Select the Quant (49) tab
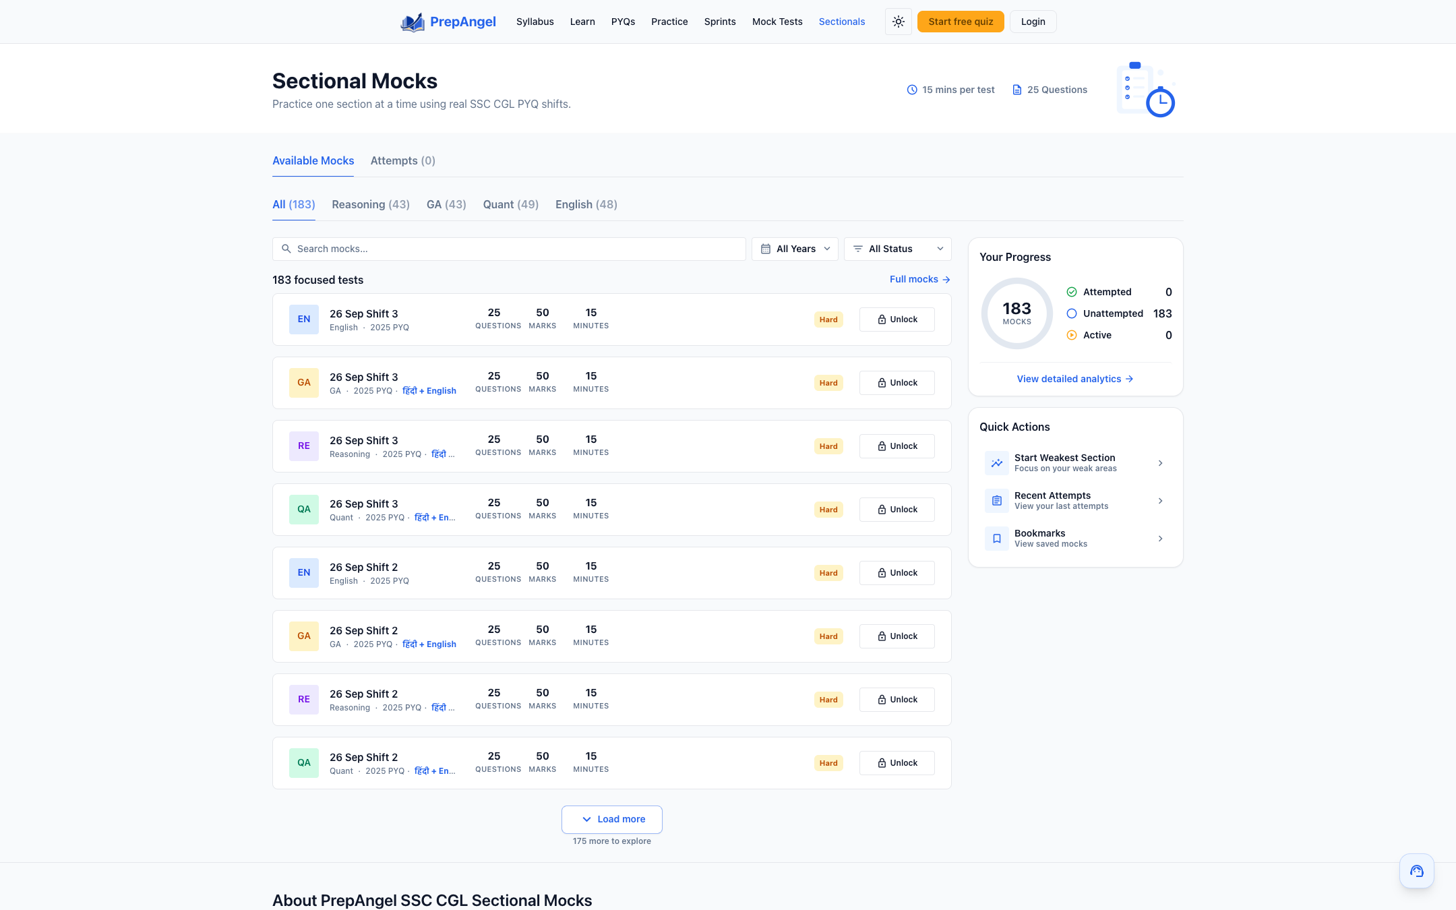Image resolution: width=1456 pixels, height=910 pixels. (x=510, y=204)
